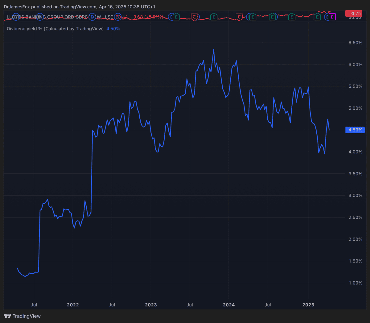Click the red '1d 7h' countdown label
Viewport: 370px width, 323px height.
(354, 13)
